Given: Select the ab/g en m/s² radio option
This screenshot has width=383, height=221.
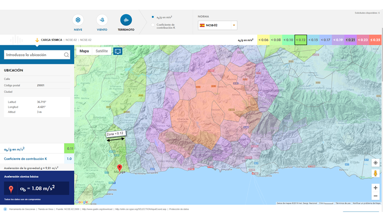Looking at the screenshot, I should pos(153,17).
